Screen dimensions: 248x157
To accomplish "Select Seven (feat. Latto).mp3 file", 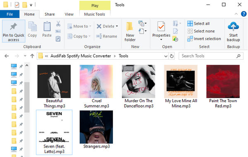I will point(54,132).
